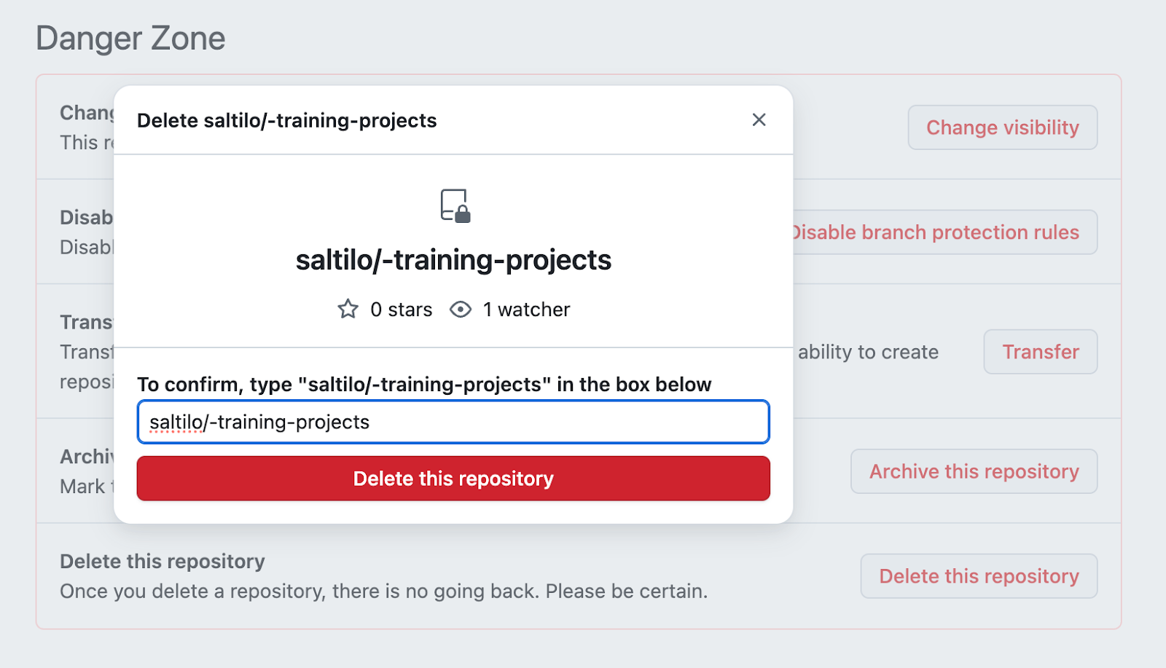The width and height of the screenshot is (1166, 668).
Task: Click the "Transfer" button
Action: [1040, 351]
